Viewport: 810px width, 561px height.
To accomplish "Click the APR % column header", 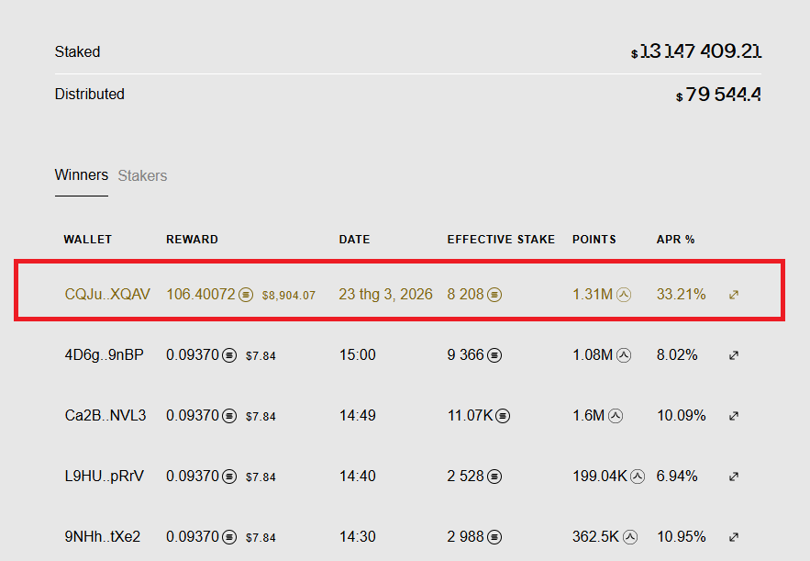I will 676,240.
